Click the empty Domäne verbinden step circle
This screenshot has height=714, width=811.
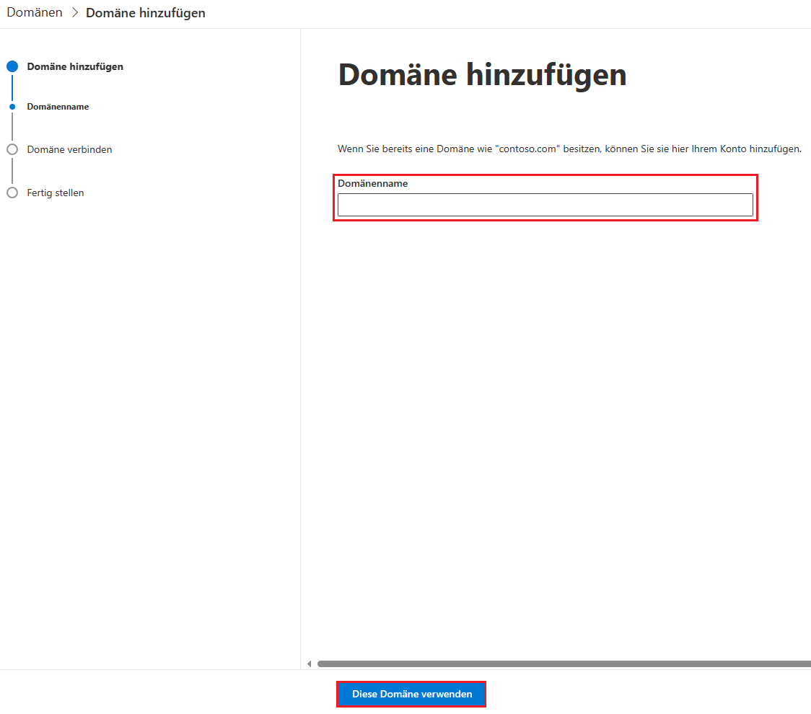12,149
